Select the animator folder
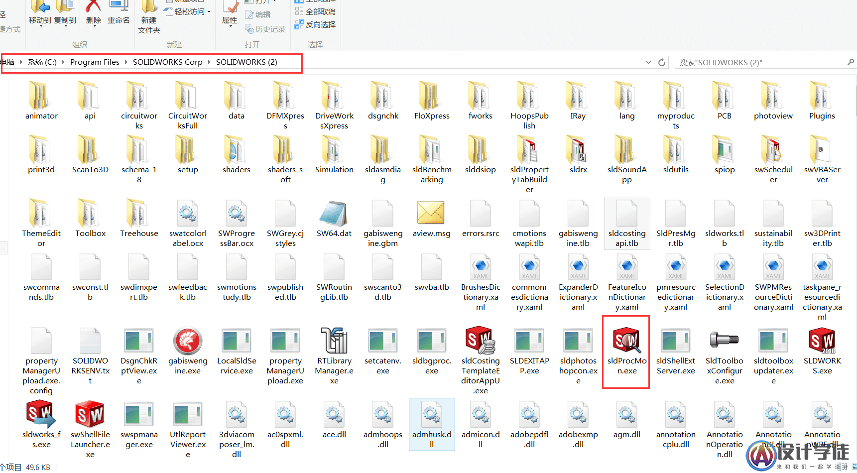857x473 pixels. pos(41,101)
